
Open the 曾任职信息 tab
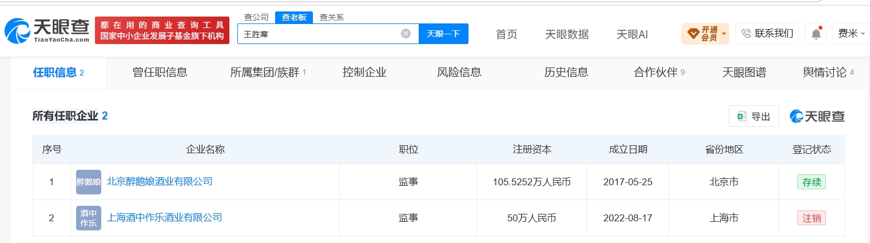pyautogui.click(x=160, y=73)
